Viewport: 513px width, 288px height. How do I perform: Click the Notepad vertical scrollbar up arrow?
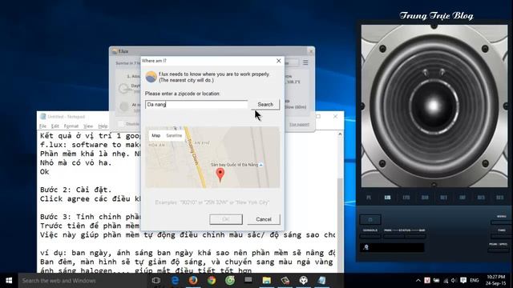[340, 134]
